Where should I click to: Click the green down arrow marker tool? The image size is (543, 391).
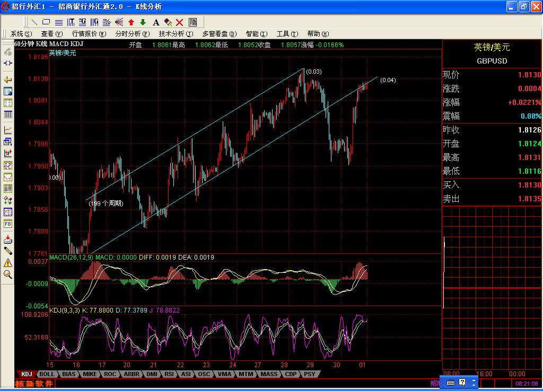point(143,22)
